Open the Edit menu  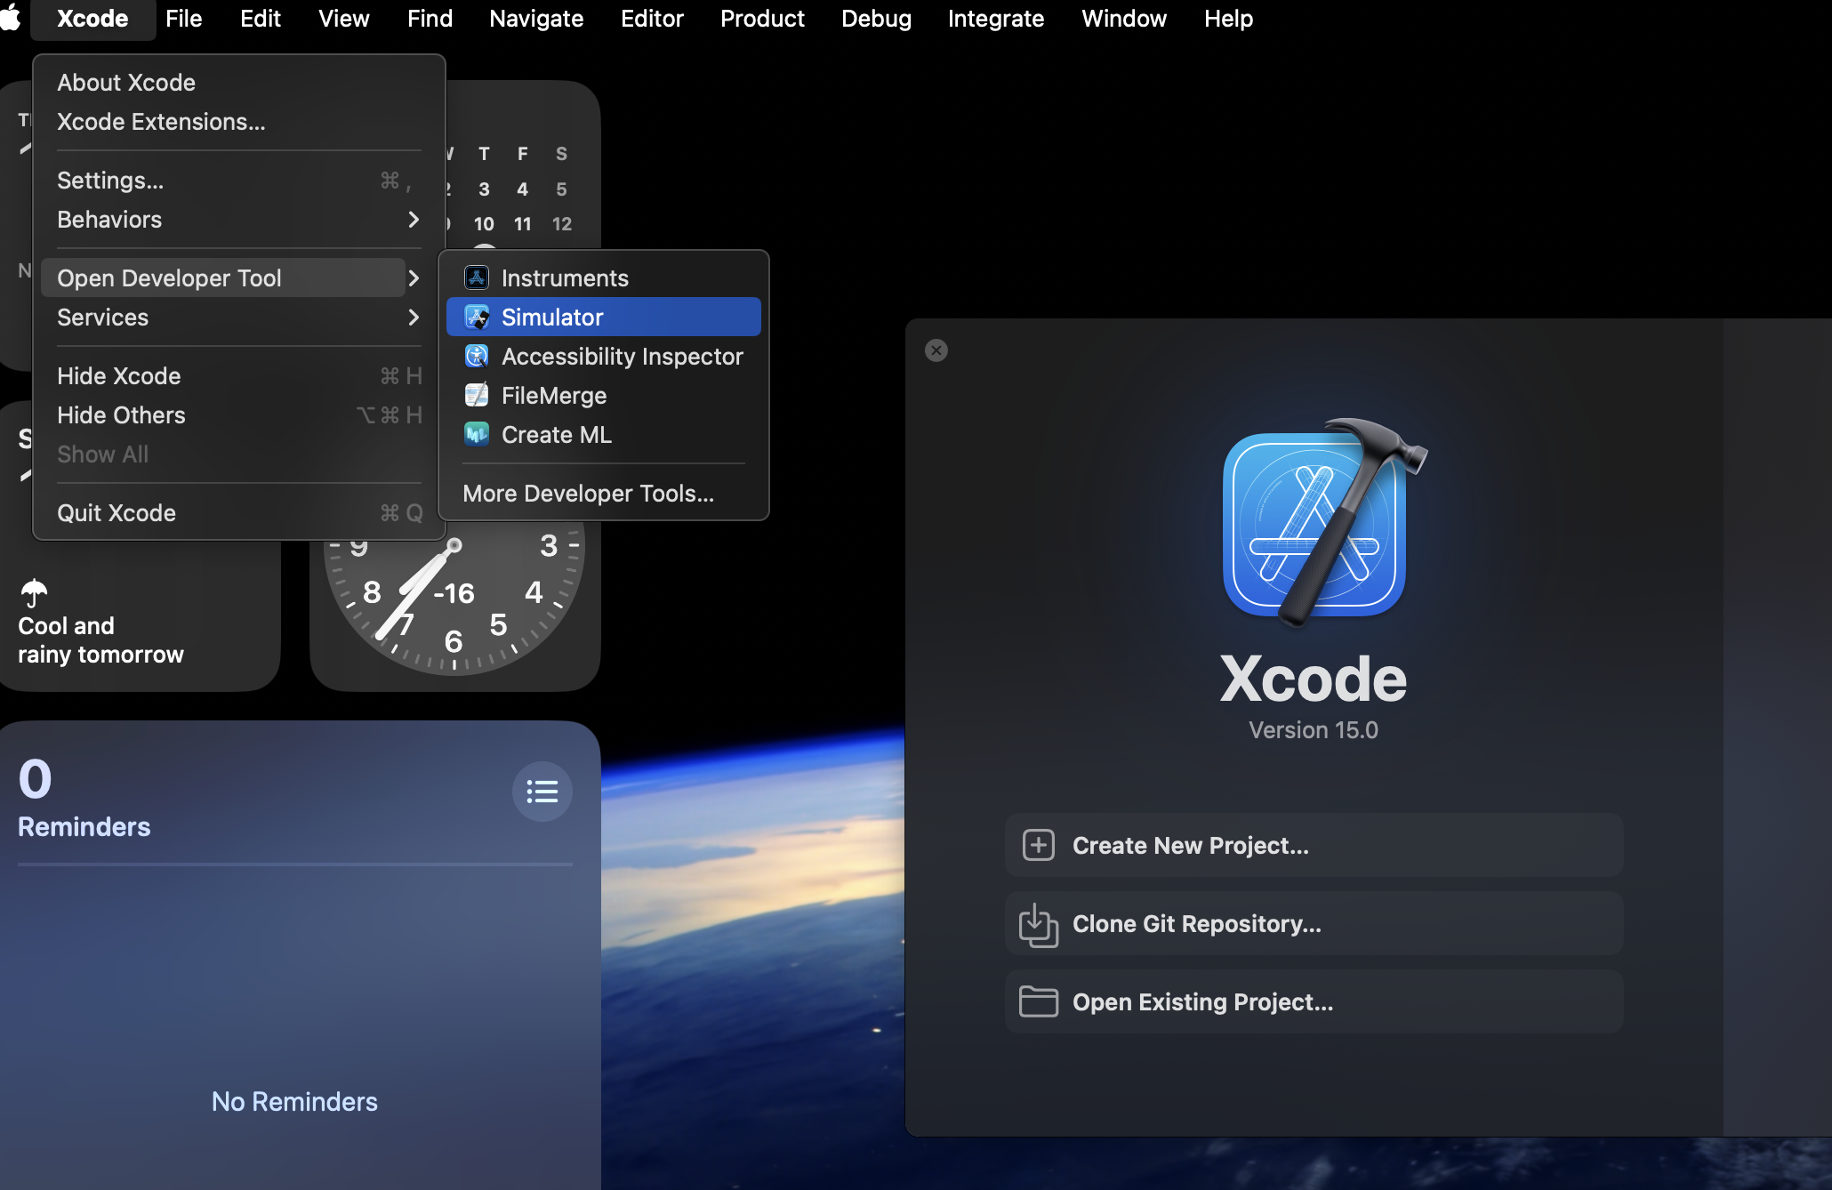261,18
